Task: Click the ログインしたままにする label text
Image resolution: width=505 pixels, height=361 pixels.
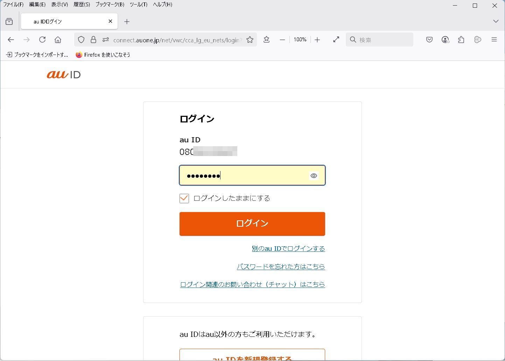Action: coord(232,198)
